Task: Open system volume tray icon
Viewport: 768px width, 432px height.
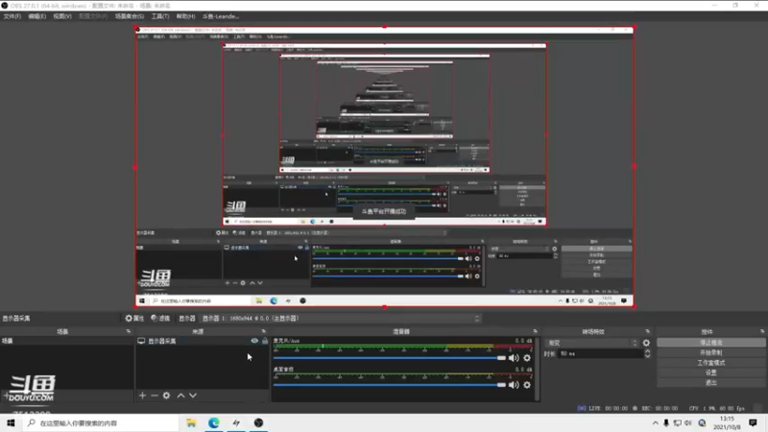Action: [688, 423]
